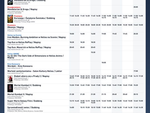150x113 pixels.
Task: Open the Helios na Scenie category link
Action: (x=14, y=35)
